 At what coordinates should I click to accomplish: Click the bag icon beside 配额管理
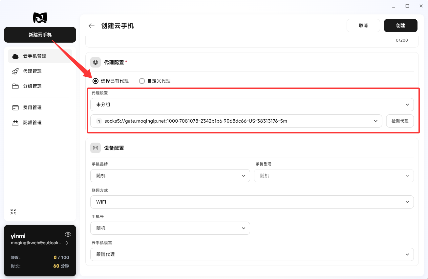tap(15, 123)
